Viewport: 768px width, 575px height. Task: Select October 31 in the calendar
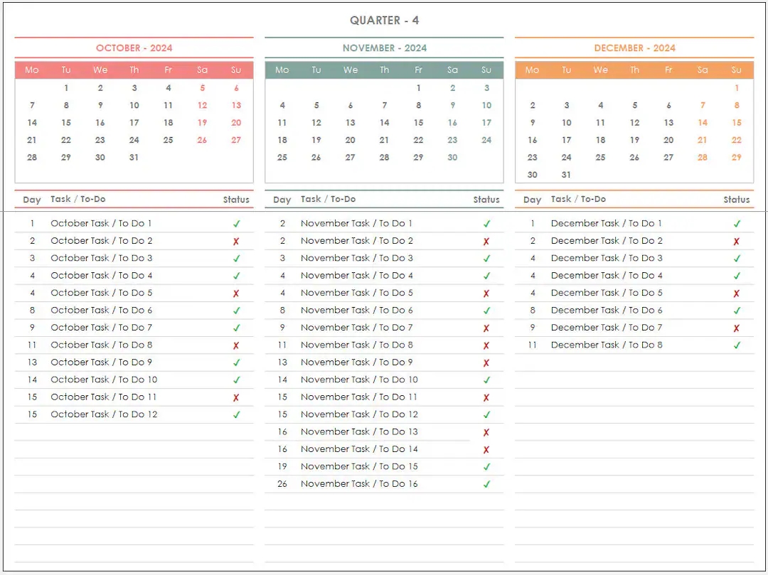click(134, 158)
